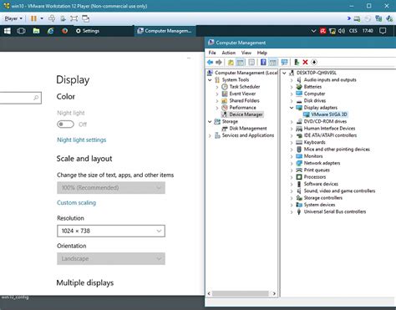Open the Resolution 1024 × 738 dropdown
396x310 pixels.
click(x=111, y=231)
